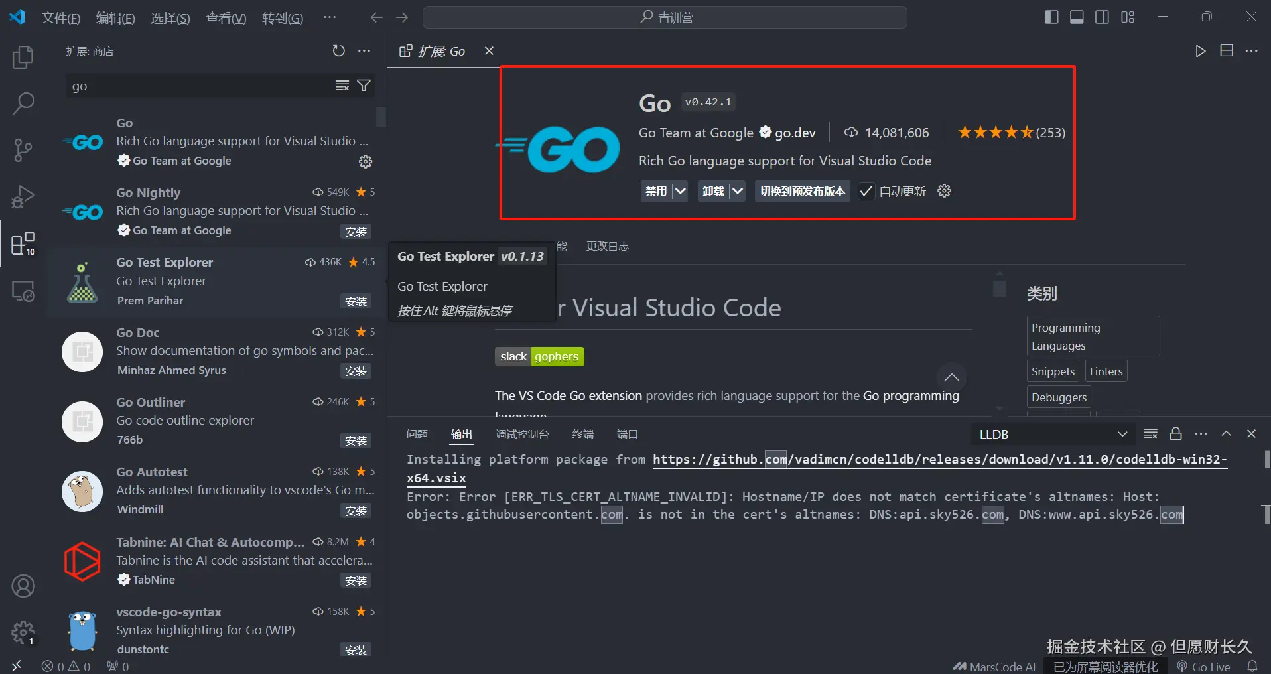Install the Tabnine extension

click(356, 580)
